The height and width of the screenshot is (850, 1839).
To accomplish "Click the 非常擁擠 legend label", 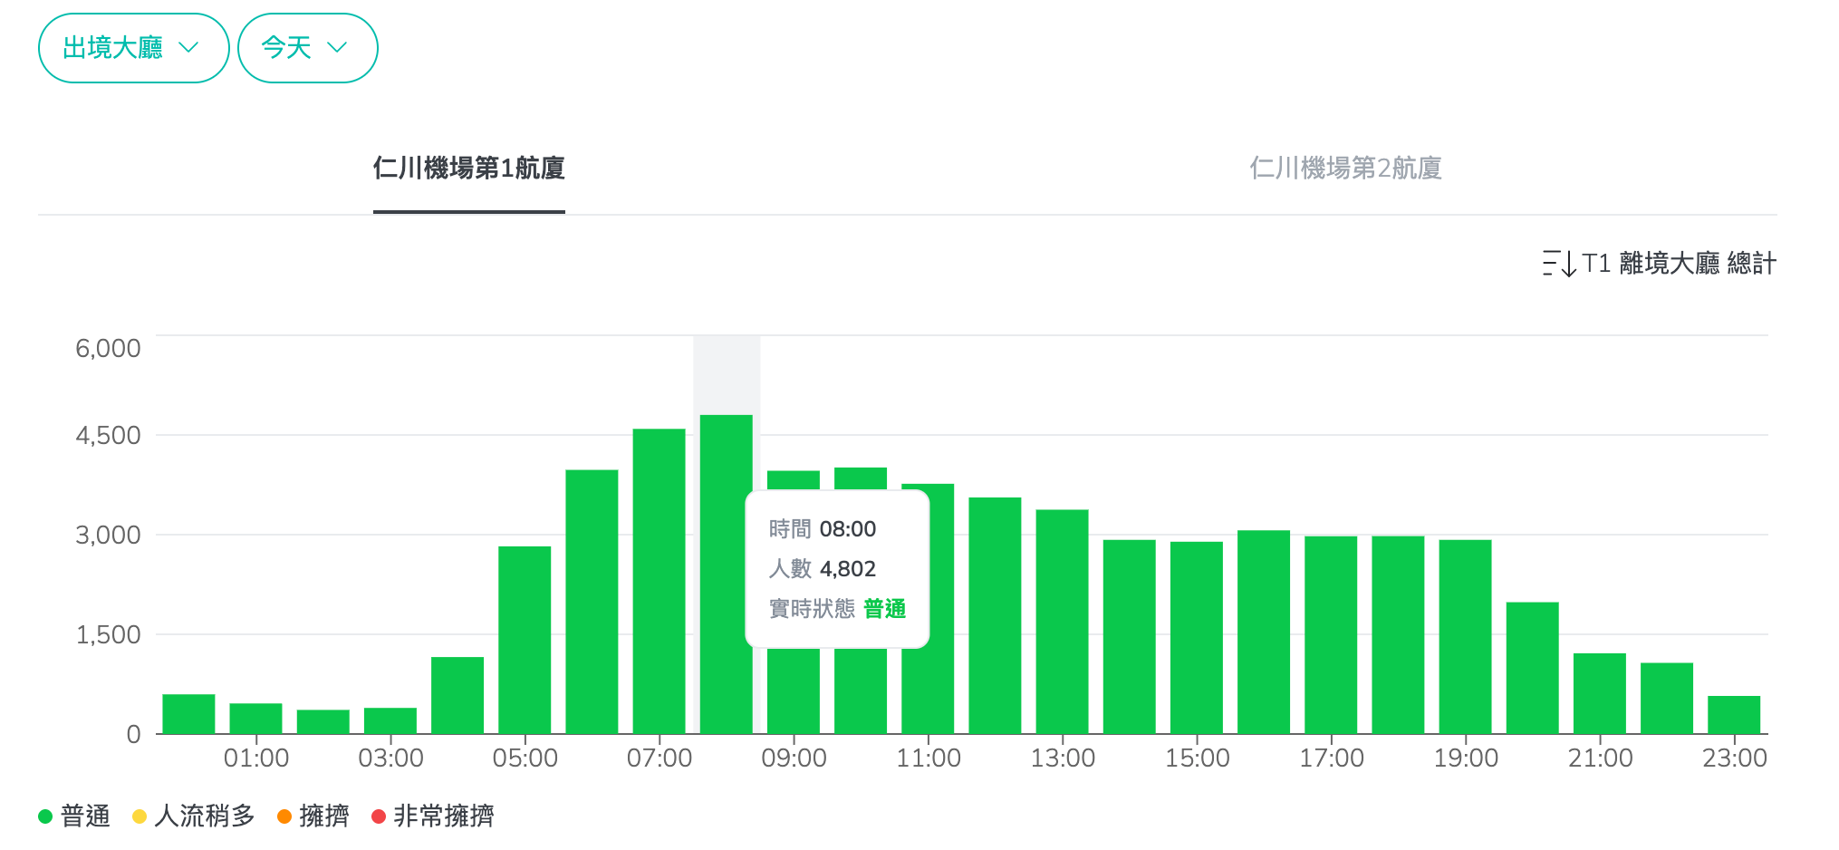I will tap(444, 816).
